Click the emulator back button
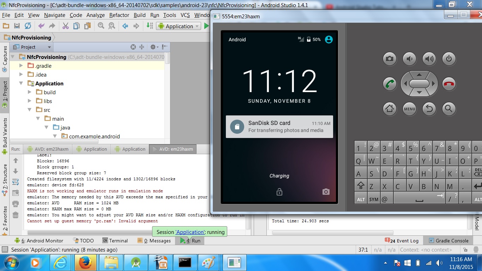This screenshot has width=482, height=271. (x=429, y=109)
